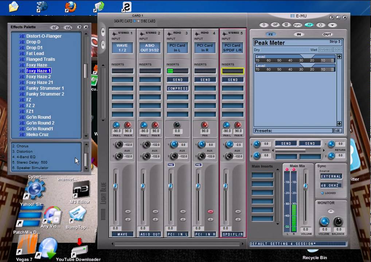Click the Presets Edit button

(x=337, y=131)
